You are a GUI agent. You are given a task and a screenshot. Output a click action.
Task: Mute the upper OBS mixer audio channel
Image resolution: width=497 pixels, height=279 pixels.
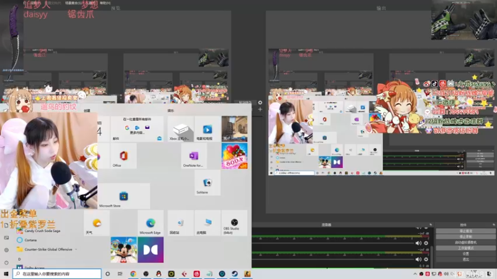tap(418, 243)
